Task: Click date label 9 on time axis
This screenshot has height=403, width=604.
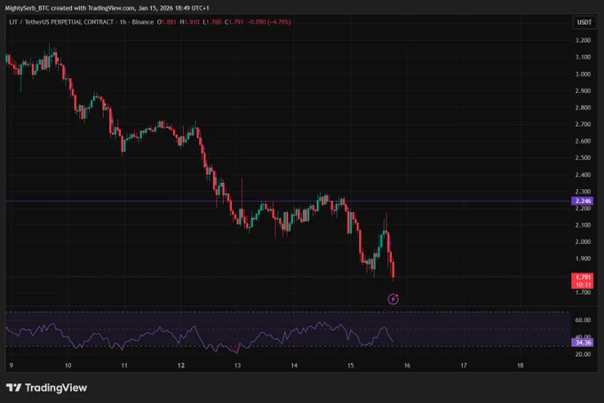Action: [12, 366]
